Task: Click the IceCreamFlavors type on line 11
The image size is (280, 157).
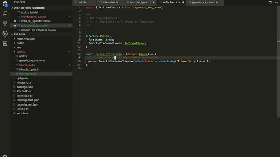Action: [x=135, y=43]
